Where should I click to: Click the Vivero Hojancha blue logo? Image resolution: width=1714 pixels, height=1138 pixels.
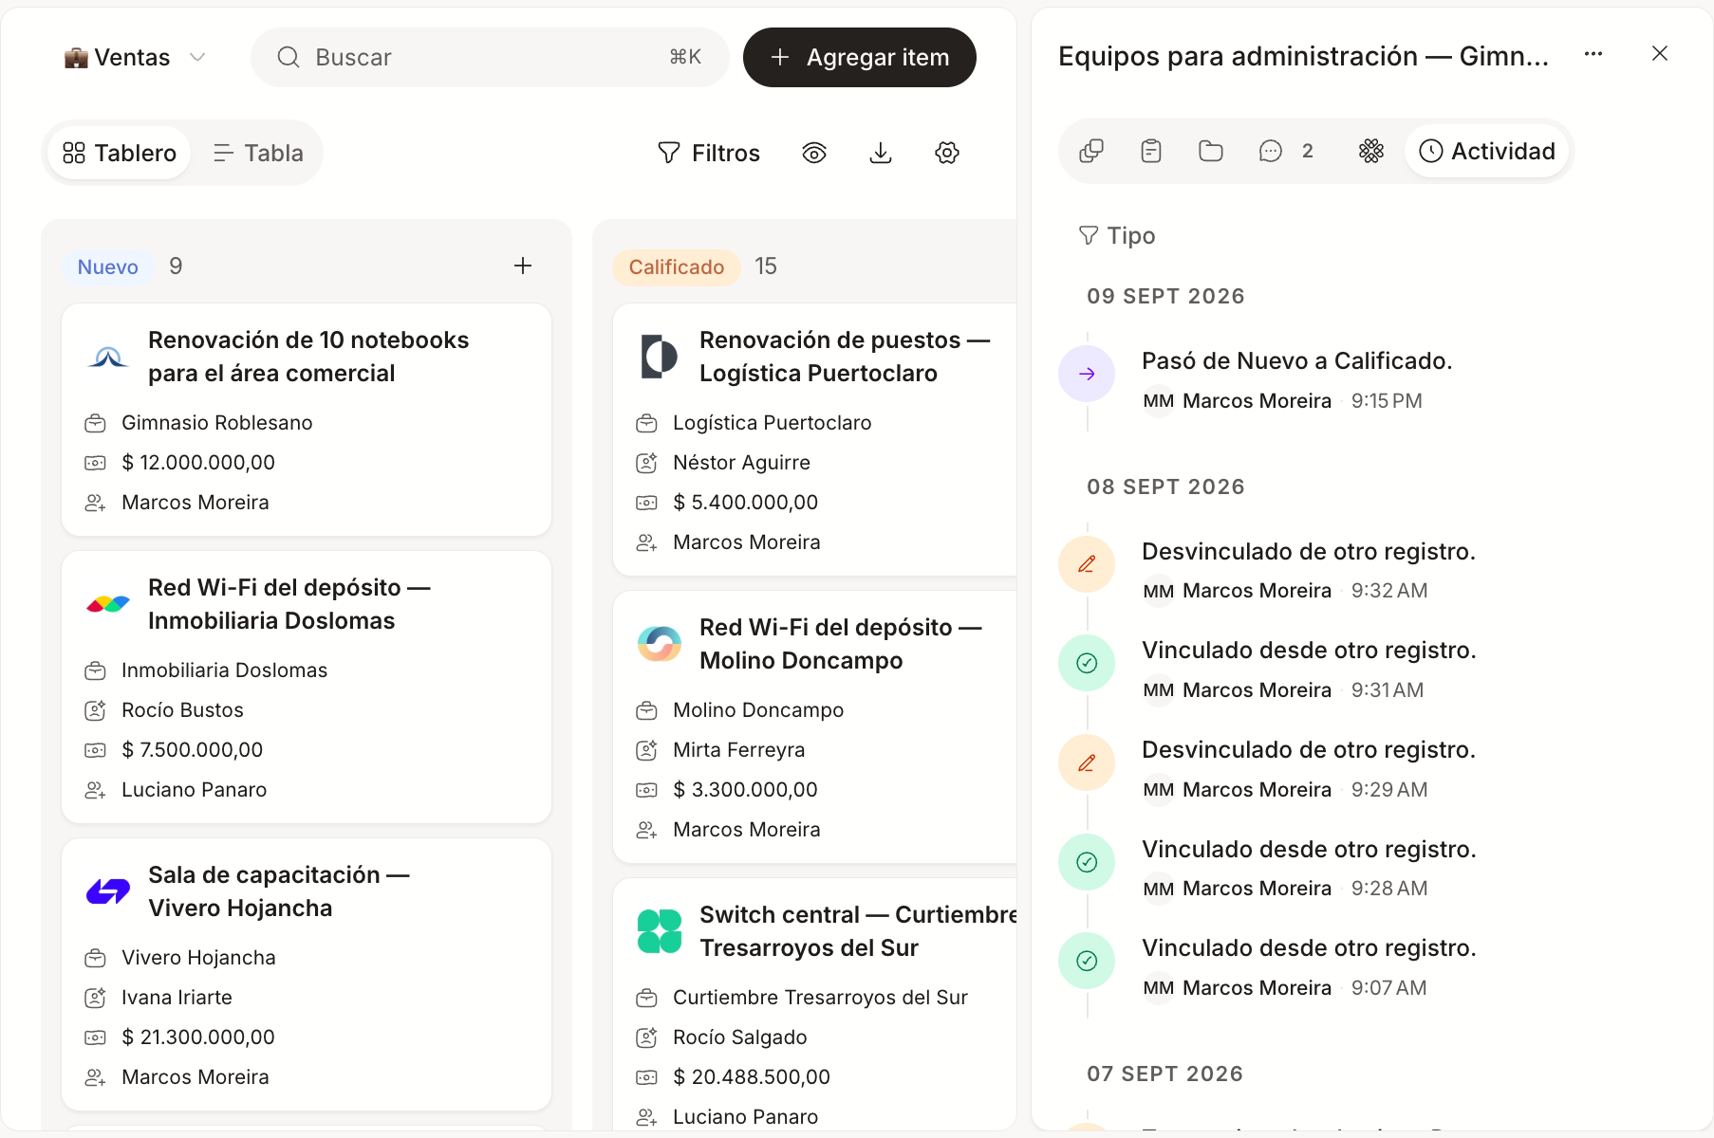[108, 891]
